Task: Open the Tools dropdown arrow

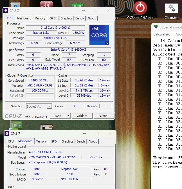Action: tap(68, 116)
